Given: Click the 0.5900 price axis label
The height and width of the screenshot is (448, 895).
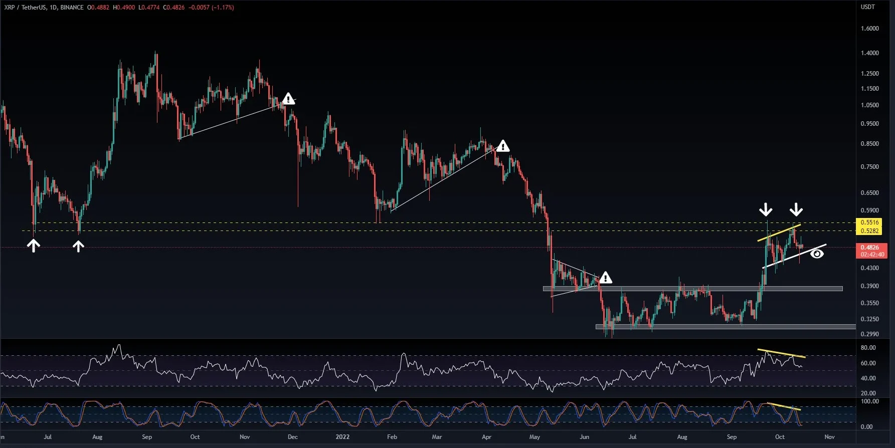Looking at the screenshot, I should [x=870, y=210].
